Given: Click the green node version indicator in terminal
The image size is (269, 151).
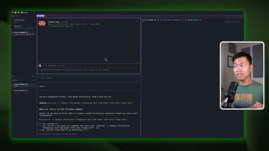Looking at the screenshot, I should pyautogui.click(x=196, y=20).
